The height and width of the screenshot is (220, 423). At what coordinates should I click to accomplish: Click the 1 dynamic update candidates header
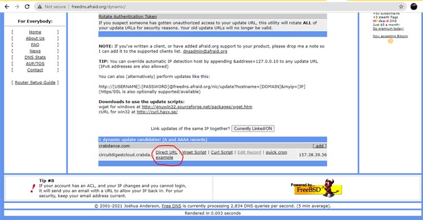tap(213, 139)
